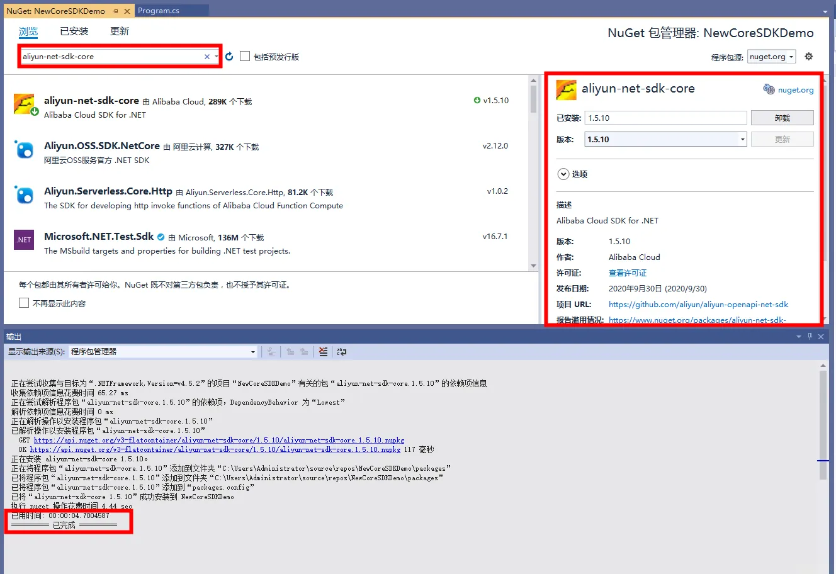Click the package list vertical scrollbar
The width and height of the screenshot is (836, 574).
[x=533, y=99]
